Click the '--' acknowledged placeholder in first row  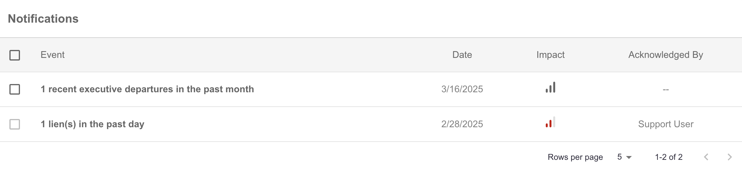pos(666,89)
